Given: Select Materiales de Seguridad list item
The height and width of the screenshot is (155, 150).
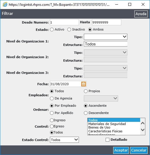Looking at the screenshot, I should [x=107, y=124].
